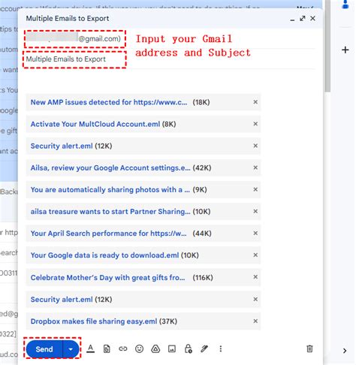
Task: Open Dropbox makes file sharing easy.eml attachment
Action: pos(94,321)
